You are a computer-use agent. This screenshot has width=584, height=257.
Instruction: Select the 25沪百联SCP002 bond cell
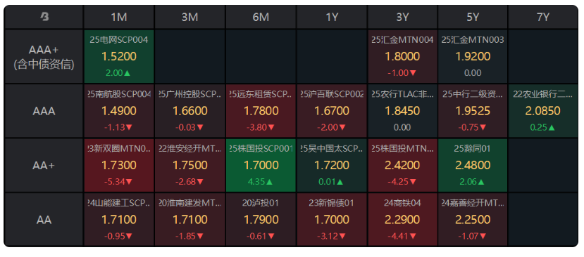pyautogui.click(x=332, y=111)
